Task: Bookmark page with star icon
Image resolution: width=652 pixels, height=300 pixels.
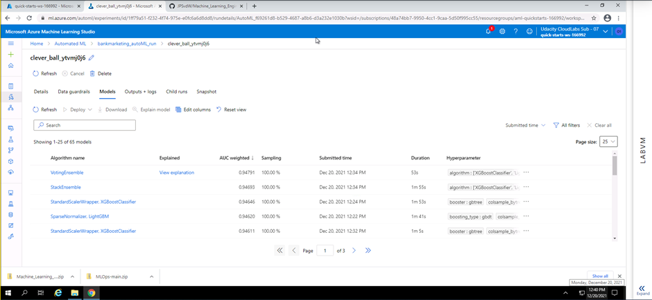Action: [x=594, y=18]
